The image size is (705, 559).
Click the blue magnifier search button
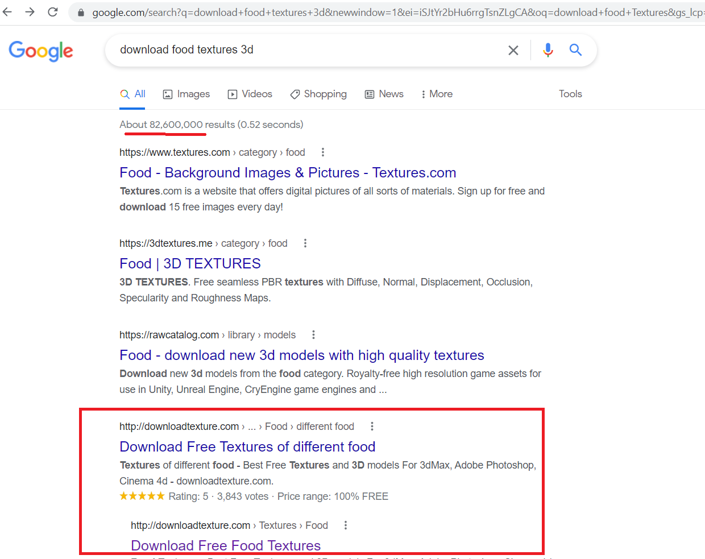(x=575, y=50)
